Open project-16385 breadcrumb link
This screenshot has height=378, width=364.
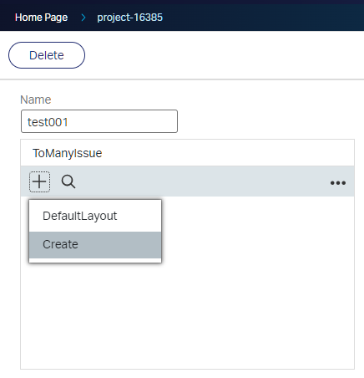click(x=129, y=18)
